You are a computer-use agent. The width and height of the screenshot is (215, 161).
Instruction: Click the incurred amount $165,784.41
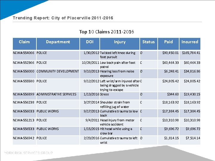tap(191, 53)
